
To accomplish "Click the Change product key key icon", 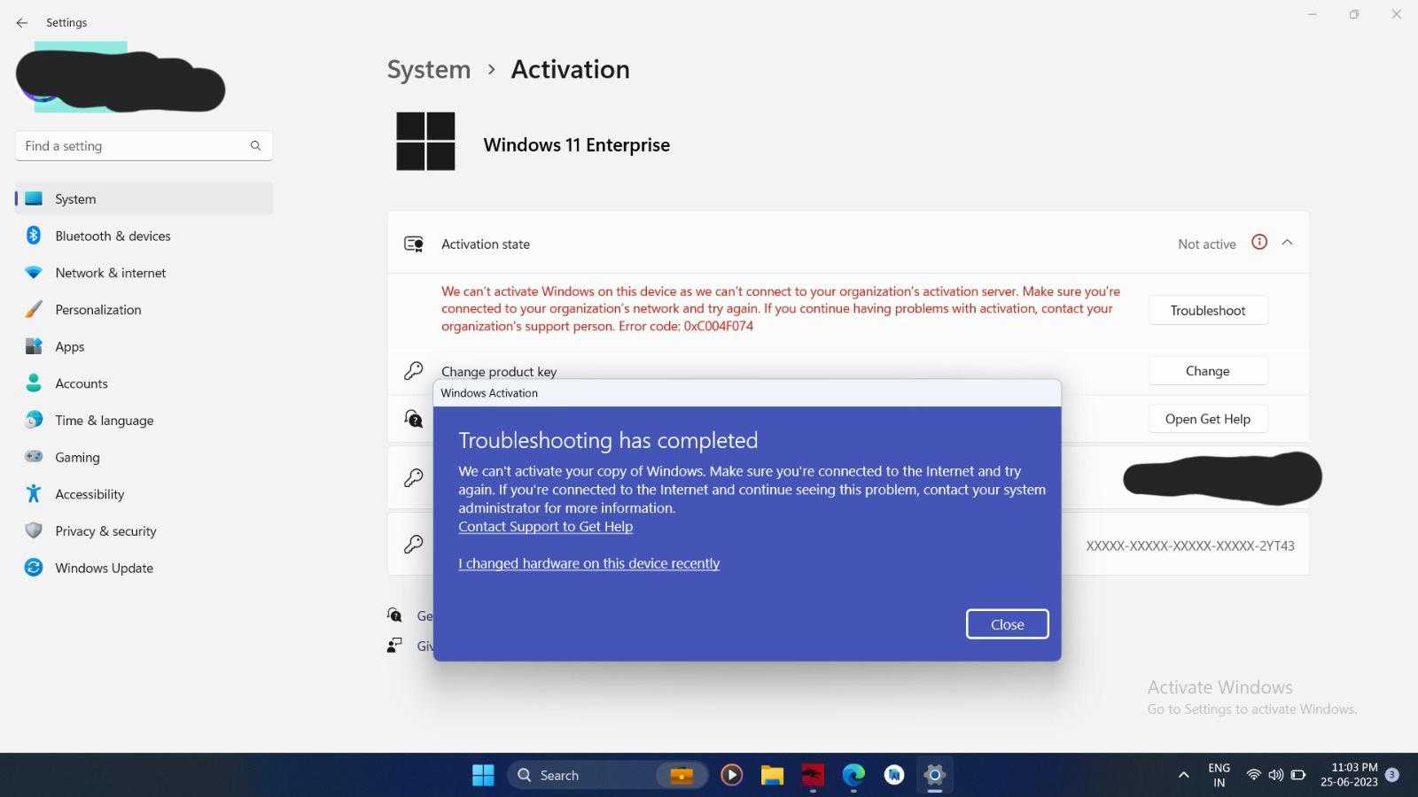I will pos(413,371).
